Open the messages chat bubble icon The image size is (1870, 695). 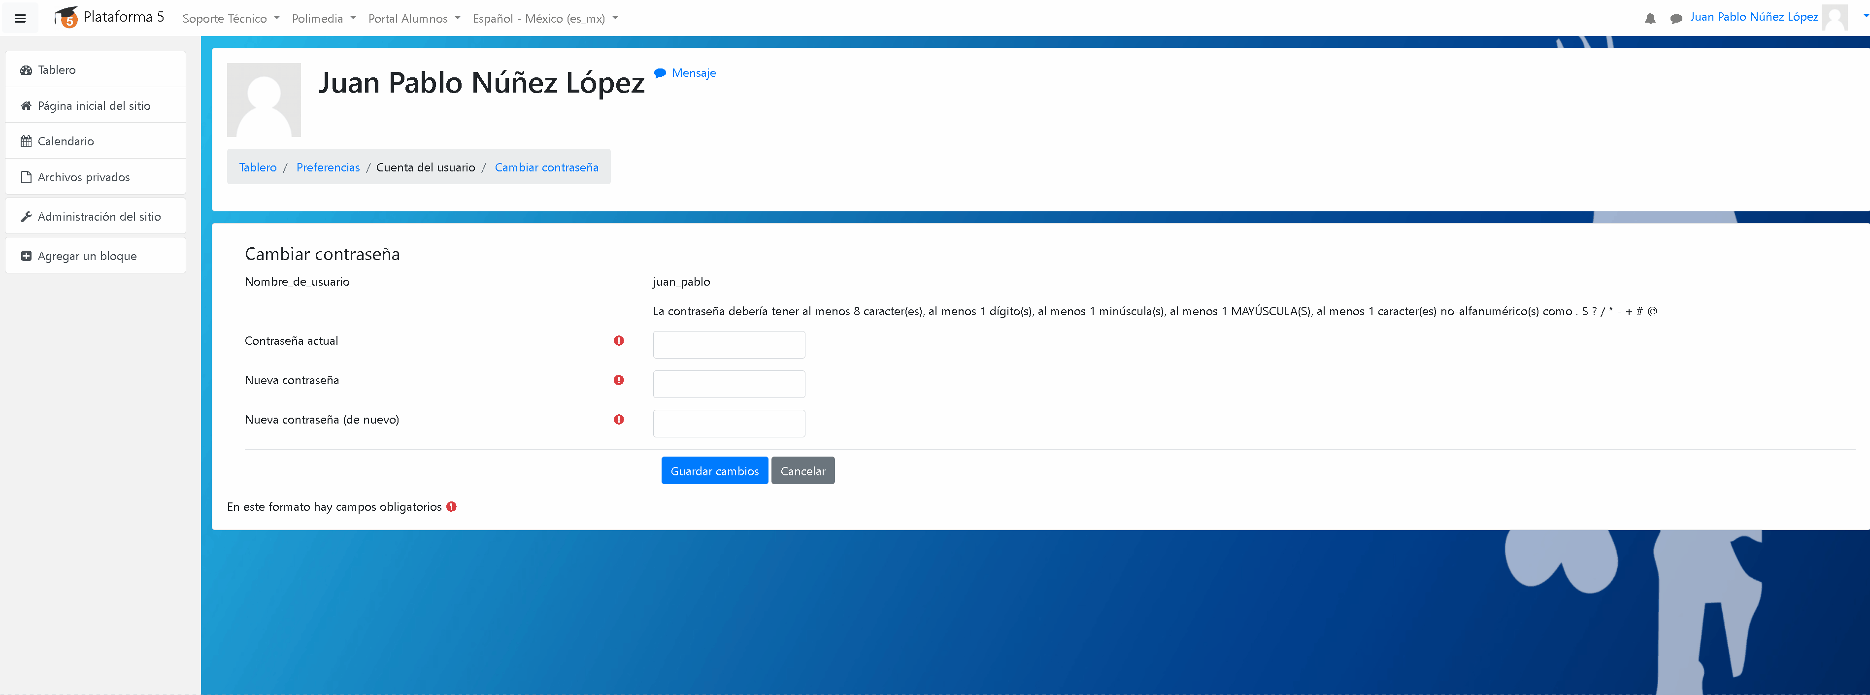(x=1675, y=19)
